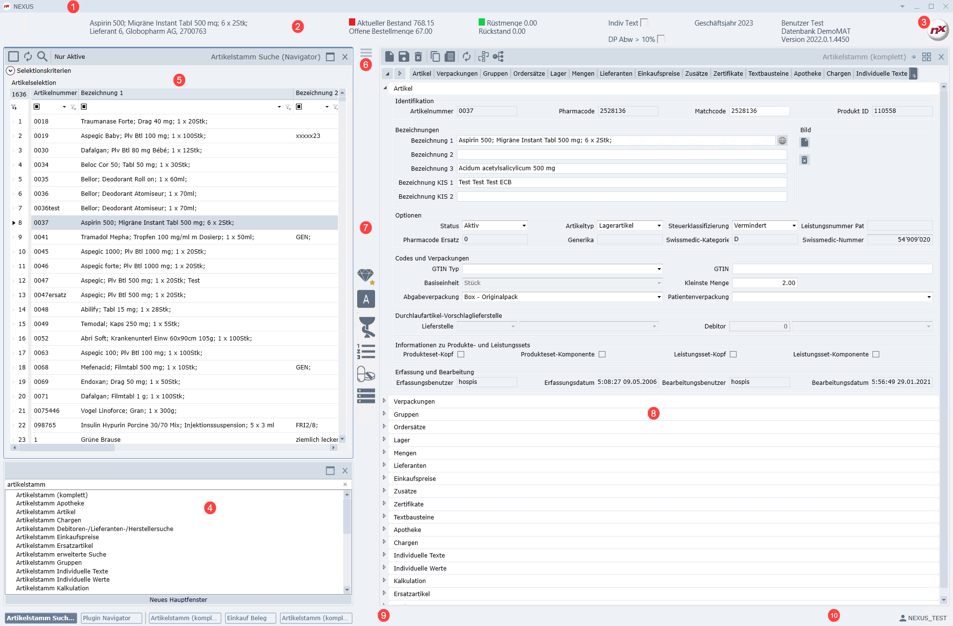Refresh the Artikelstamm komplett form
This screenshot has height=626, width=953.
click(x=466, y=57)
